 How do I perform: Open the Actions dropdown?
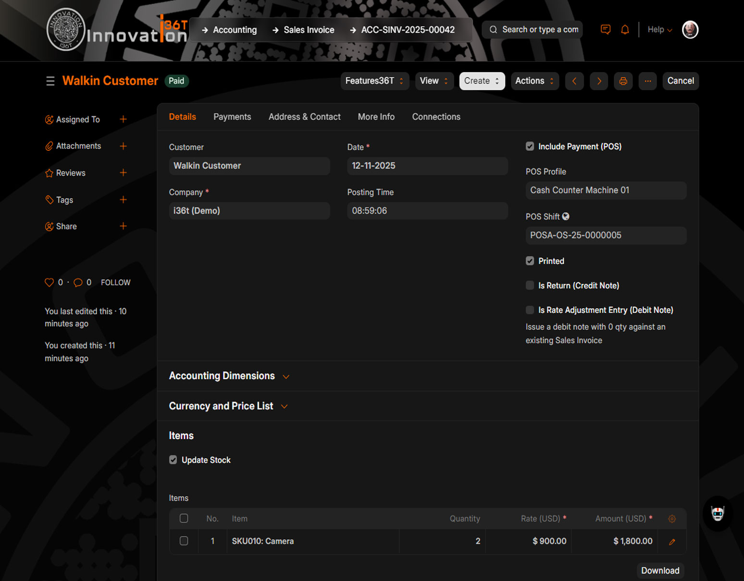tap(534, 81)
